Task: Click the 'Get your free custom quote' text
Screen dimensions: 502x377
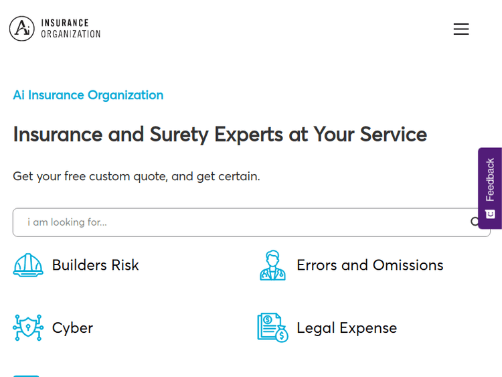Action: click(136, 176)
